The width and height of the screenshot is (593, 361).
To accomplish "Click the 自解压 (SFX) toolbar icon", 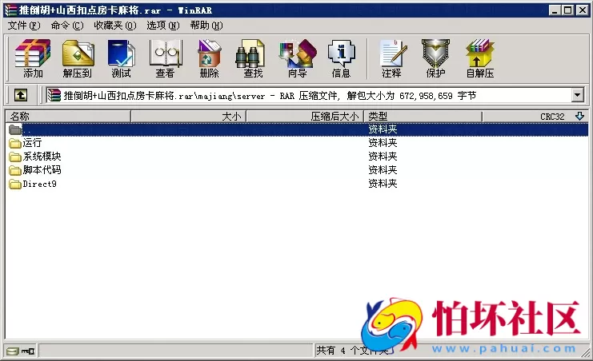I will tap(480, 58).
